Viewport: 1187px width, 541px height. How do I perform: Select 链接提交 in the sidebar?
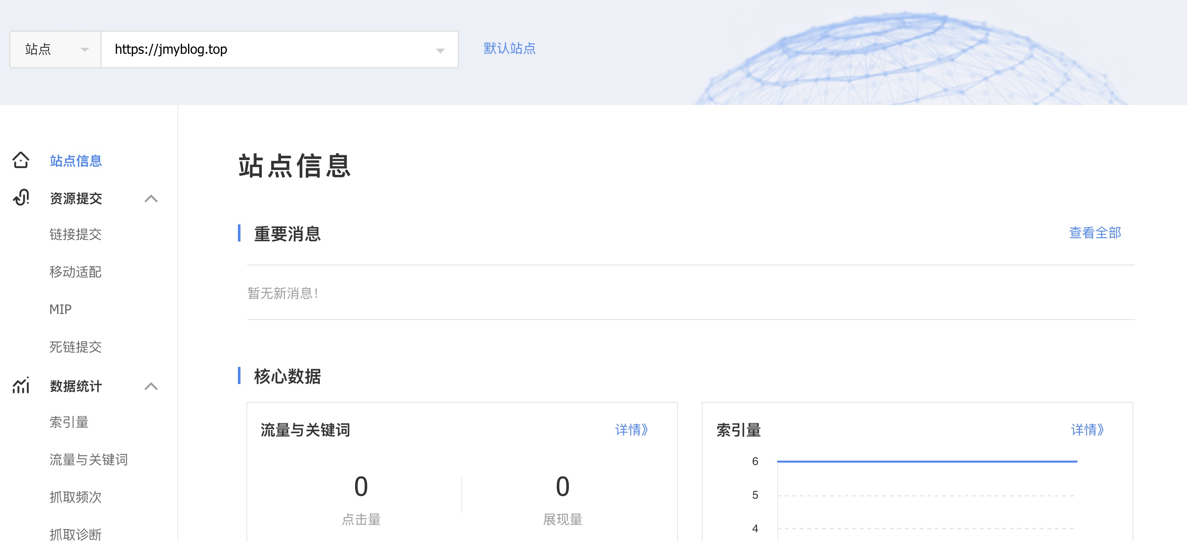tap(75, 234)
